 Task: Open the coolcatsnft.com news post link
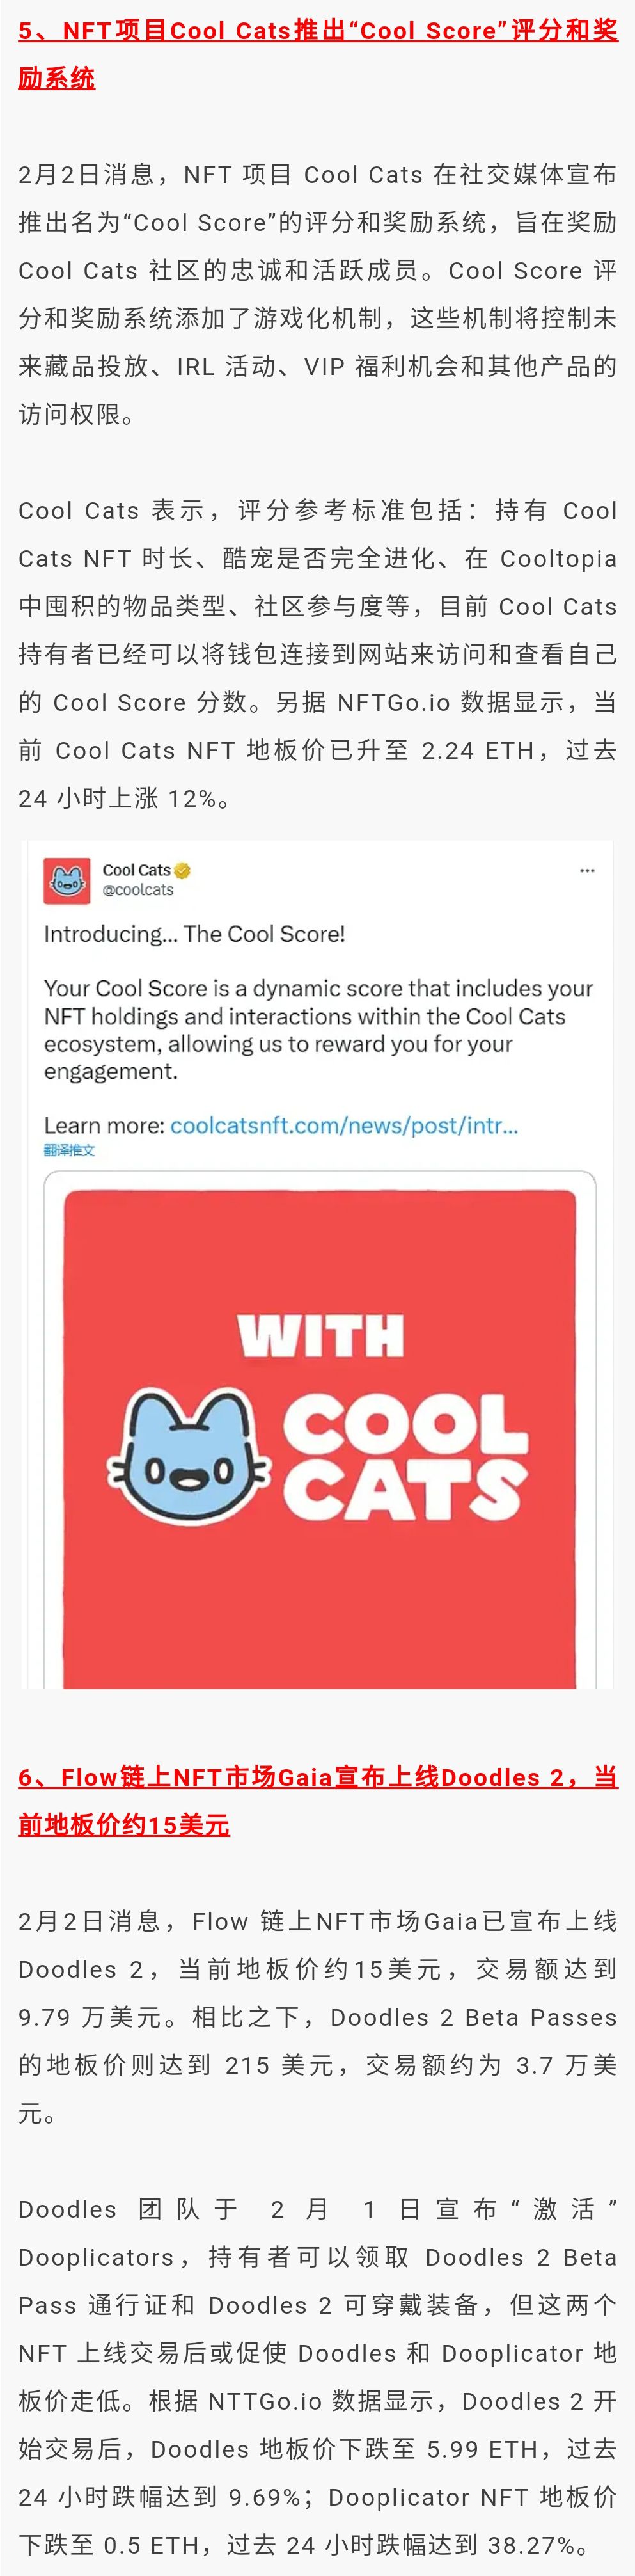click(344, 1125)
